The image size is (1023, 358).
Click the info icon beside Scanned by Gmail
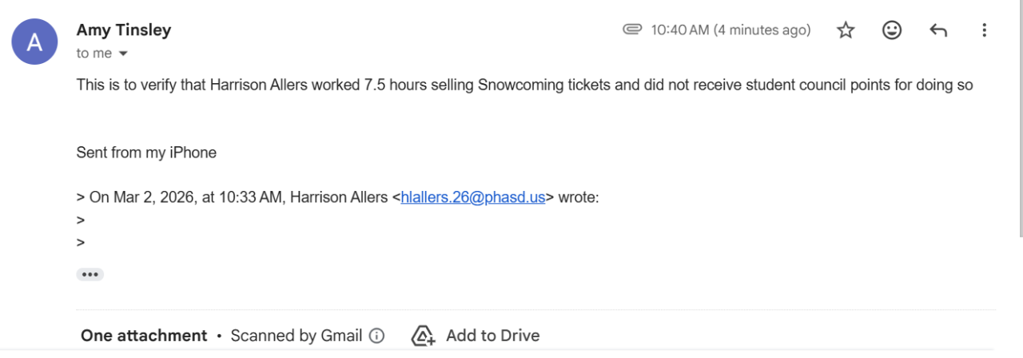(376, 336)
